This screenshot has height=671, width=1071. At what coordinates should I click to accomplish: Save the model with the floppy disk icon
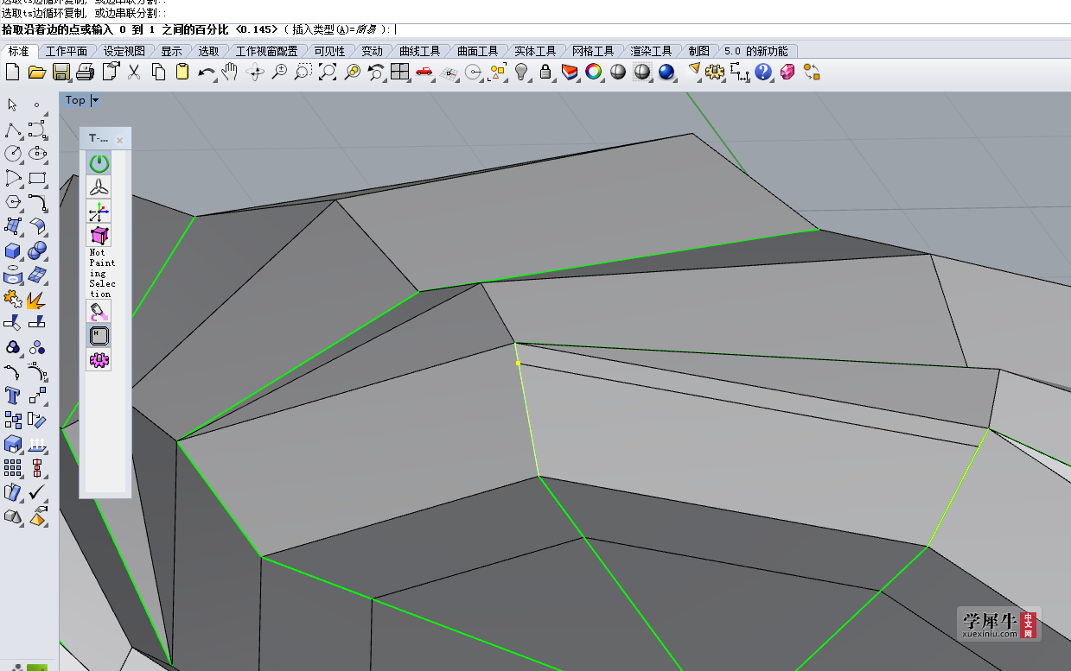click(x=61, y=73)
